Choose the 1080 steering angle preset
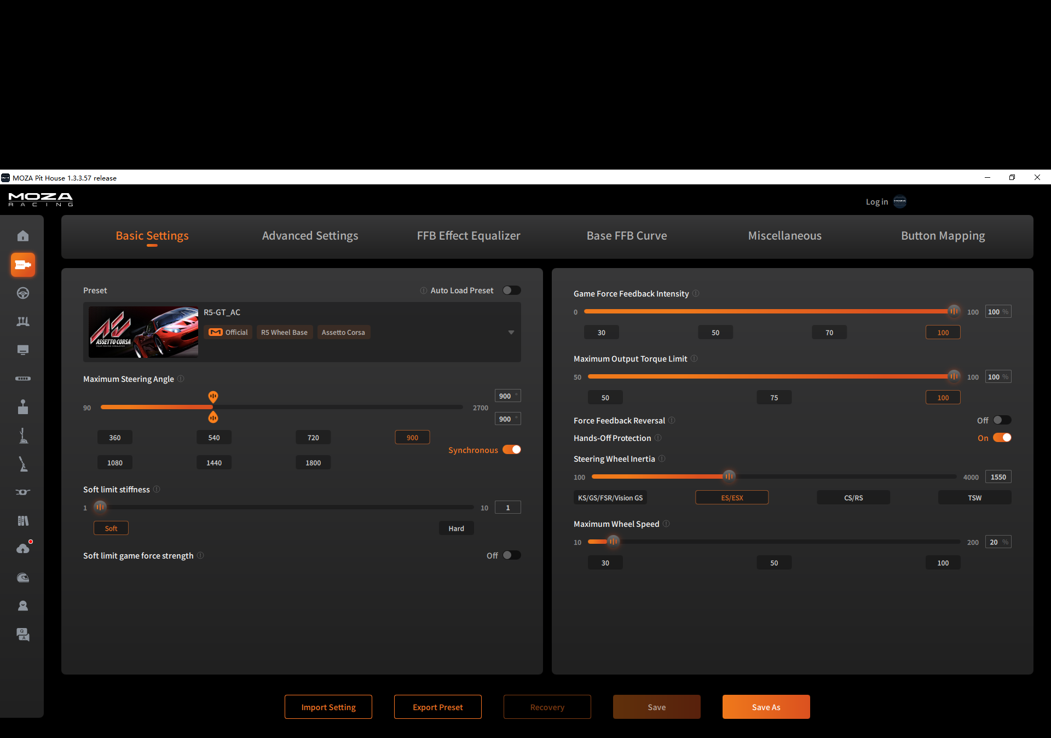Screen dimensions: 1051x738 115,463
